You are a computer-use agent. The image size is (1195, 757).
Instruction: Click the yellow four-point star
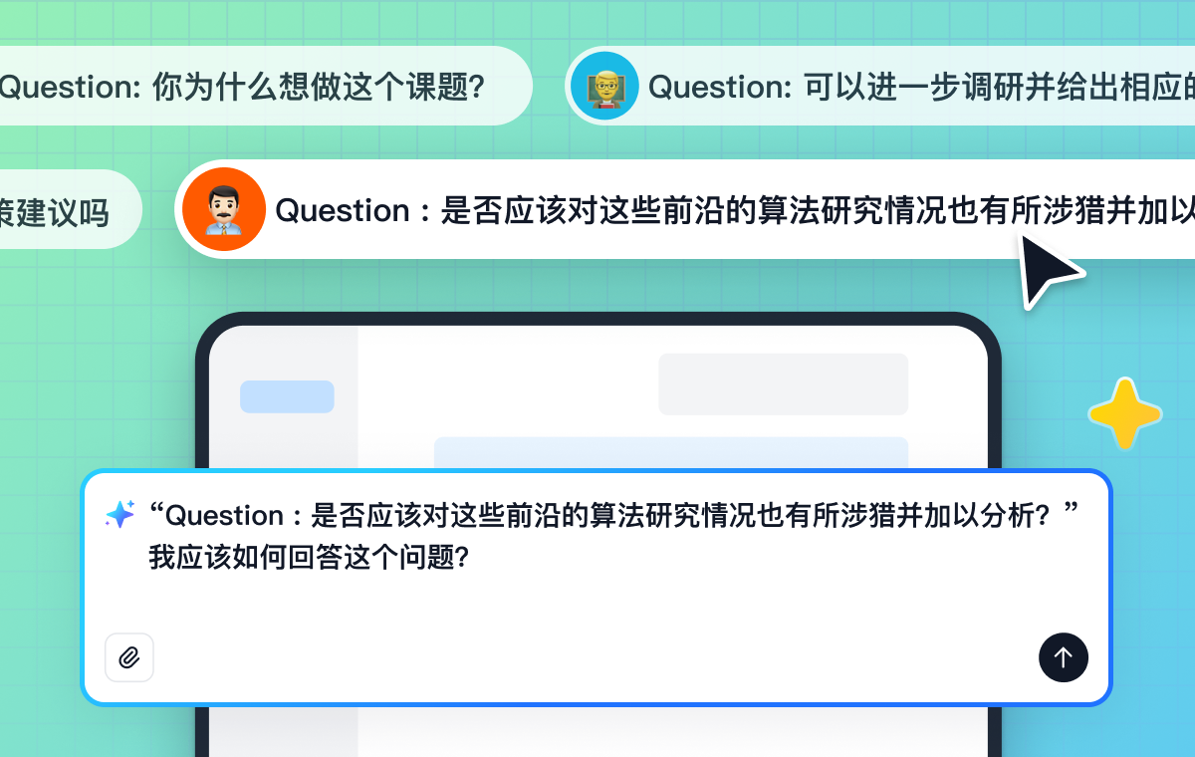1124,412
